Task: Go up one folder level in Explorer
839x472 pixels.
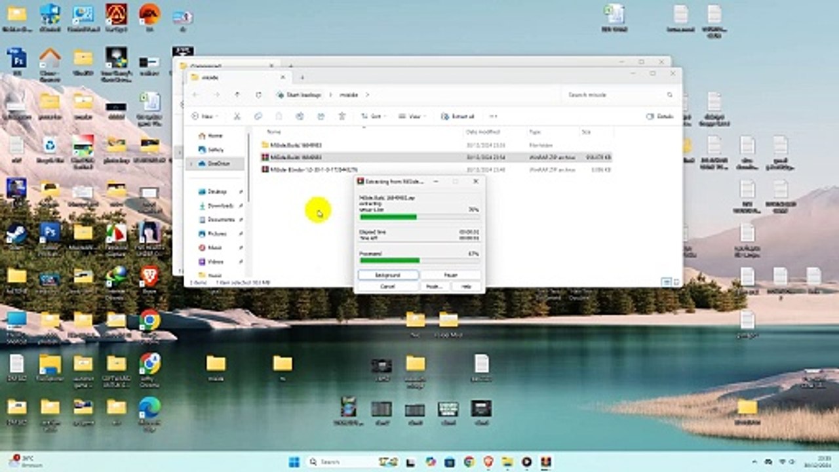Action: click(x=237, y=95)
